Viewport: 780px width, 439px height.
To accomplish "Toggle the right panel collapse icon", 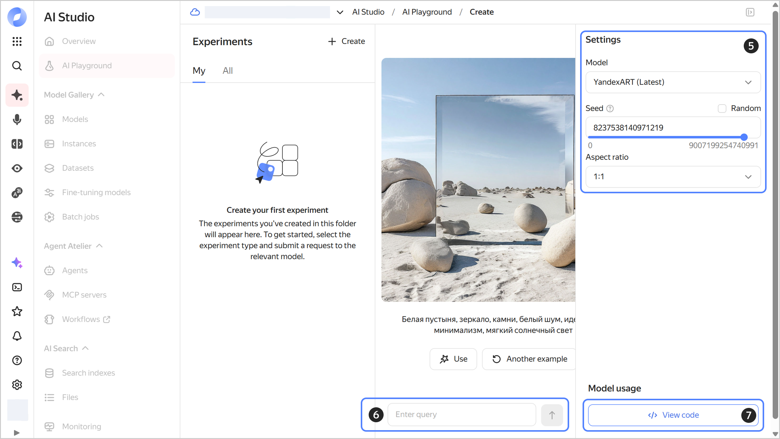I will [x=750, y=12].
